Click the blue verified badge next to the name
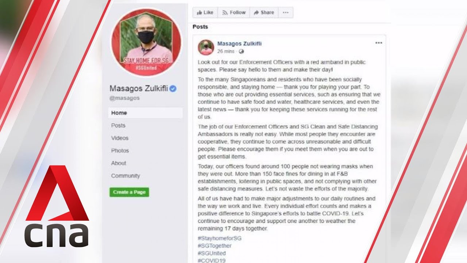Image resolution: width=467 pixels, height=263 pixels. pos(173,88)
